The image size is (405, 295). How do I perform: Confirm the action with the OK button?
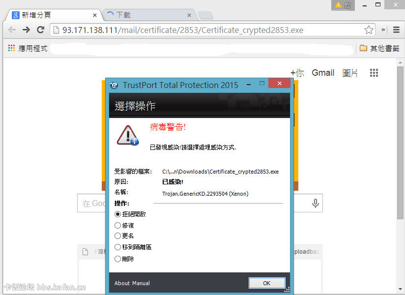point(267,283)
